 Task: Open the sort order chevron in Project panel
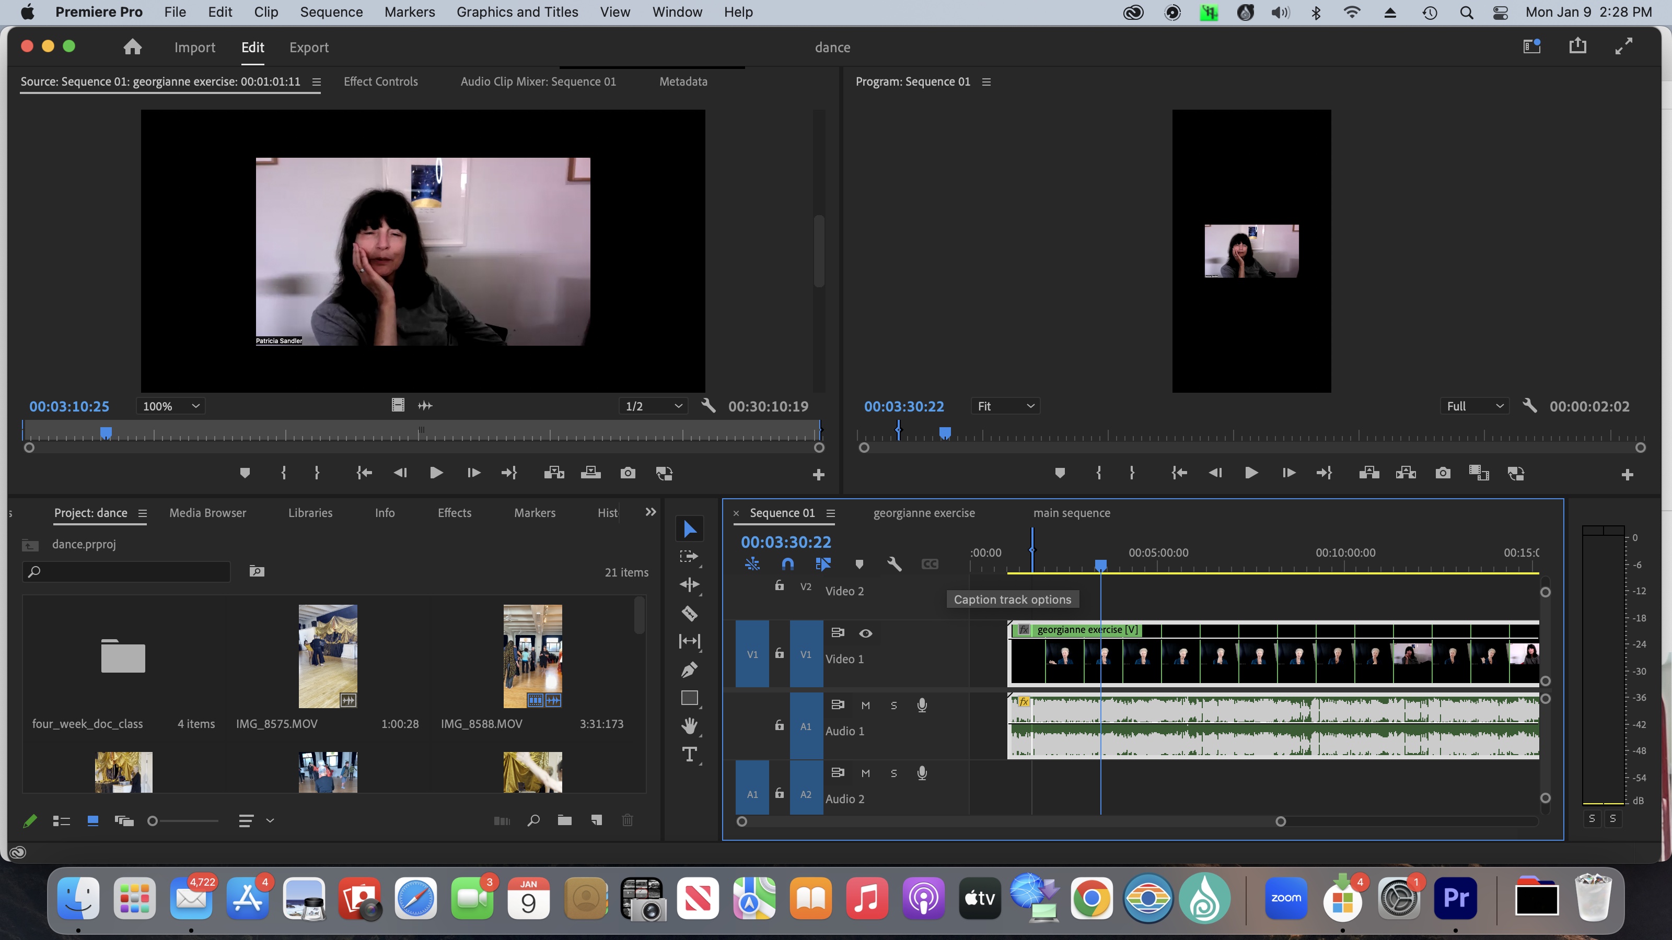pos(271,820)
